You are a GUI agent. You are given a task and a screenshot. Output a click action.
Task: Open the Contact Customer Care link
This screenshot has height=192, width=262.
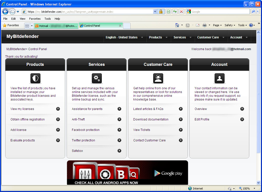pos(149,140)
